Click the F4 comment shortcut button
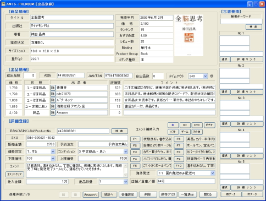 click(135, 159)
